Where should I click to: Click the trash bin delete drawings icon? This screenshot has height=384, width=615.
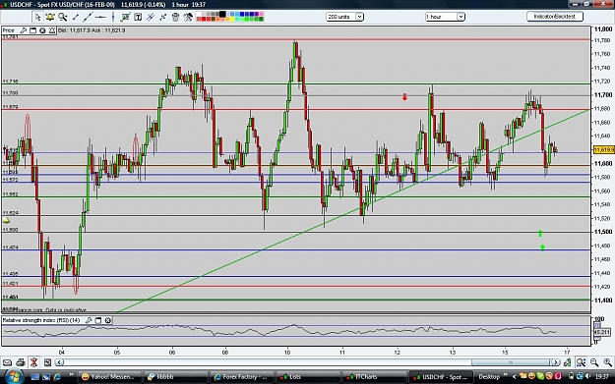click(x=176, y=17)
